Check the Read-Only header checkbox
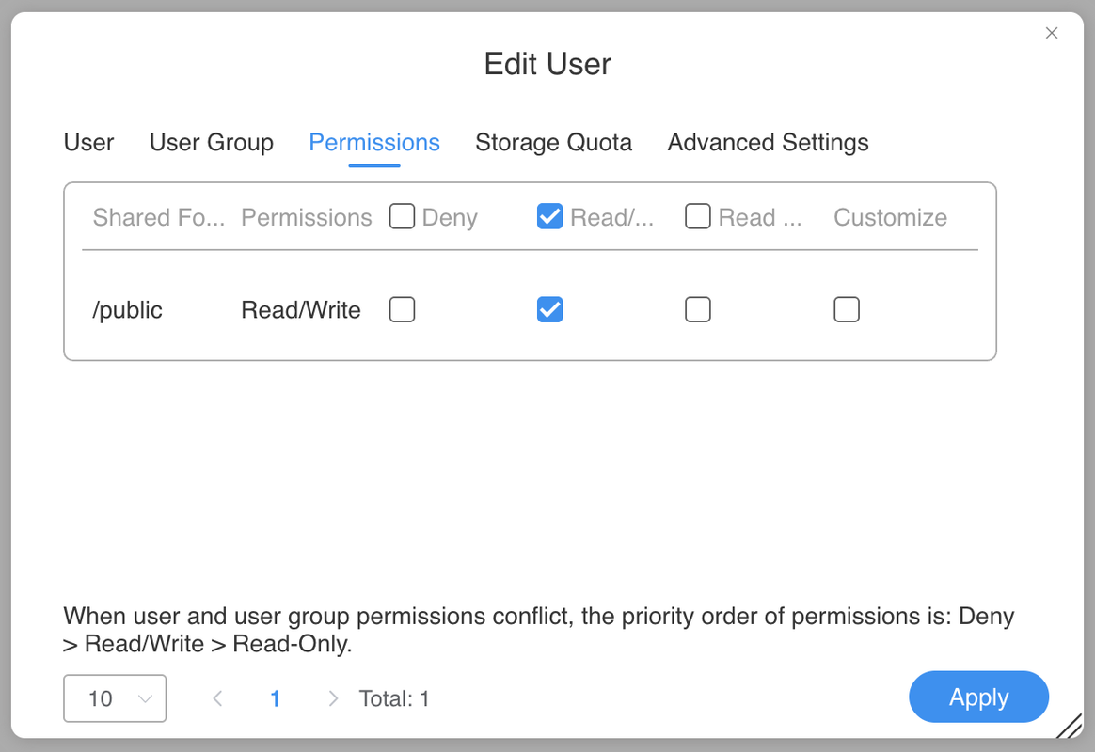The height and width of the screenshot is (752, 1095). click(698, 217)
